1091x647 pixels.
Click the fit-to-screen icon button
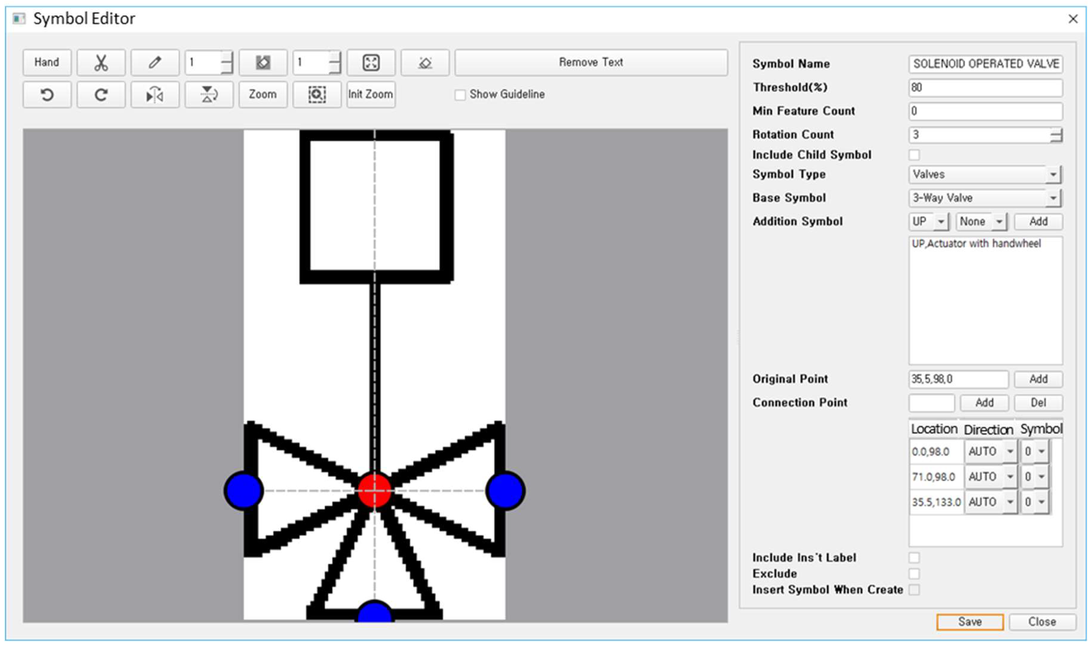[x=371, y=63]
